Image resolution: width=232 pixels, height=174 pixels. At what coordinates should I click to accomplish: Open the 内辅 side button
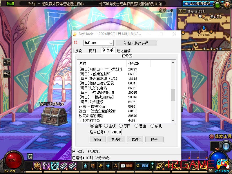coord(7,62)
